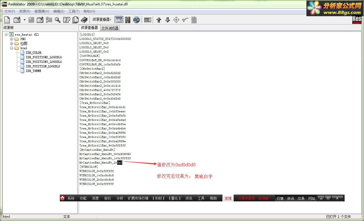Expand the 位图 folder
The width and height of the screenshot is (364, 221).
point(12,44)
